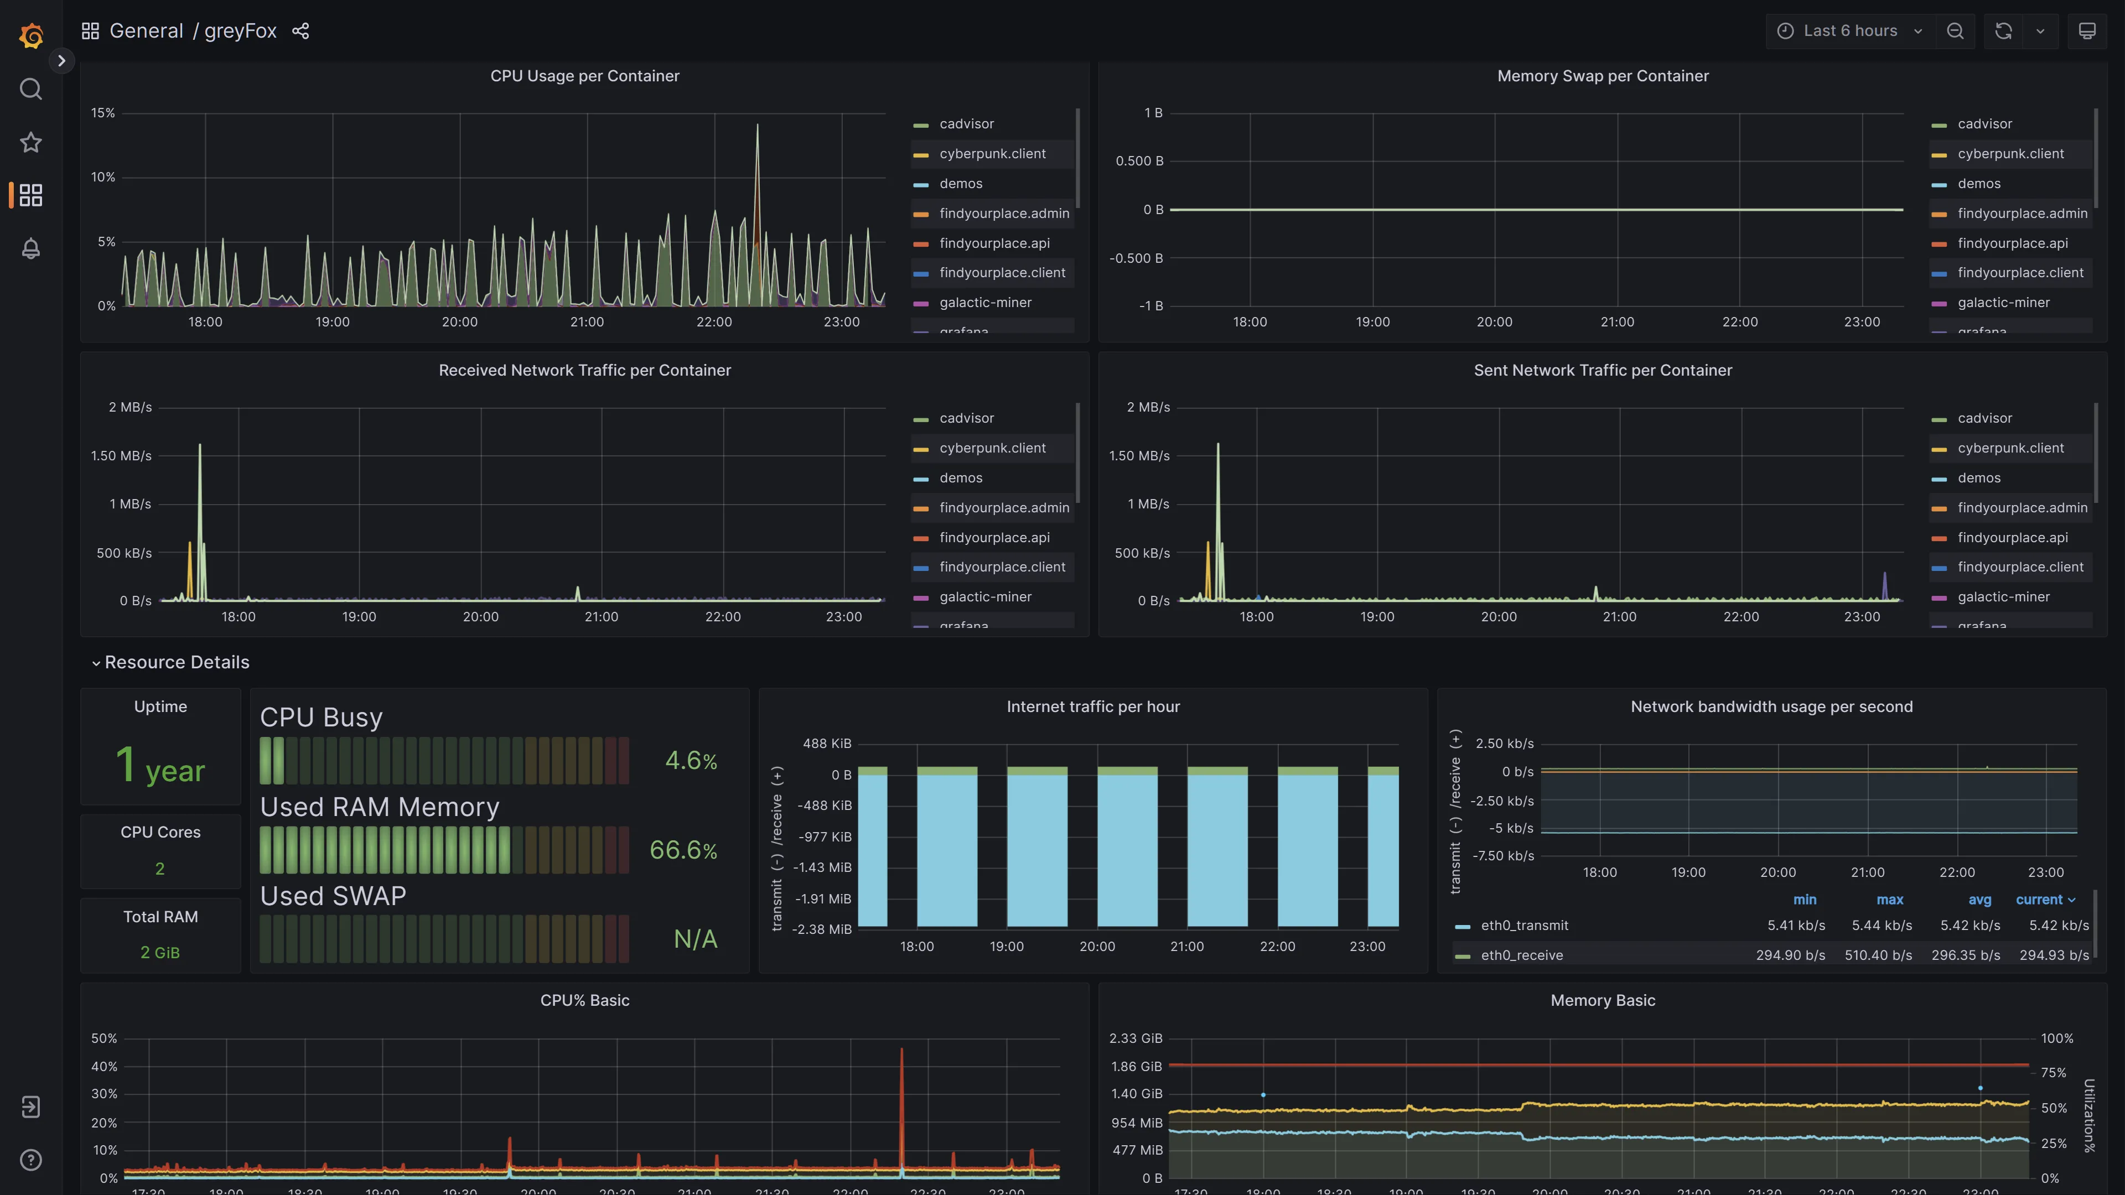This screenshot has width=2125, height=1195.
Task: Click the zoom out time range icon
Action: coord(1954,32)
